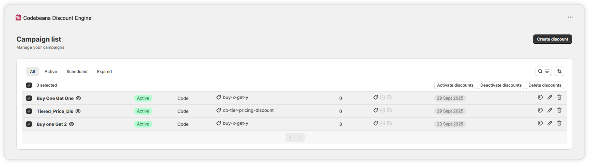Click Deactivate discounts bulk action
The height and width of the screenshot is (164, 589).
tap(501, 85)
